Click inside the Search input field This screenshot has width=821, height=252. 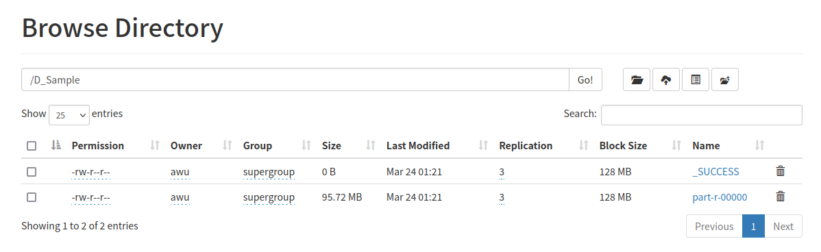702,115
